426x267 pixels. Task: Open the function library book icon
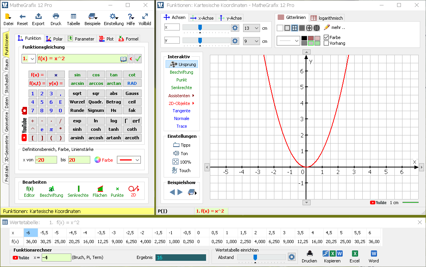[x=123, y=59]
